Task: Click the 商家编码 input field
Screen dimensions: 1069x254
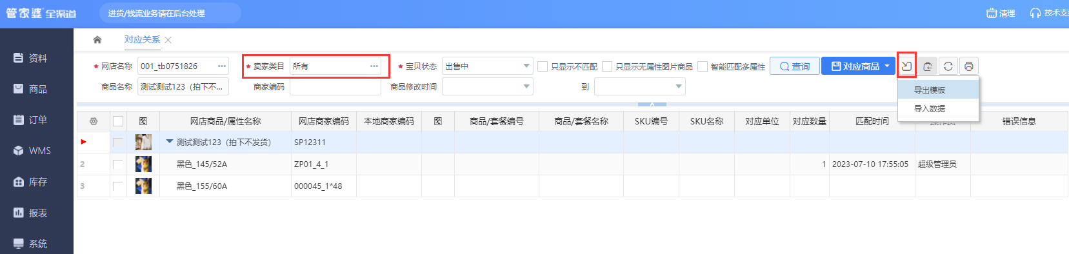Action: [335, 86]
